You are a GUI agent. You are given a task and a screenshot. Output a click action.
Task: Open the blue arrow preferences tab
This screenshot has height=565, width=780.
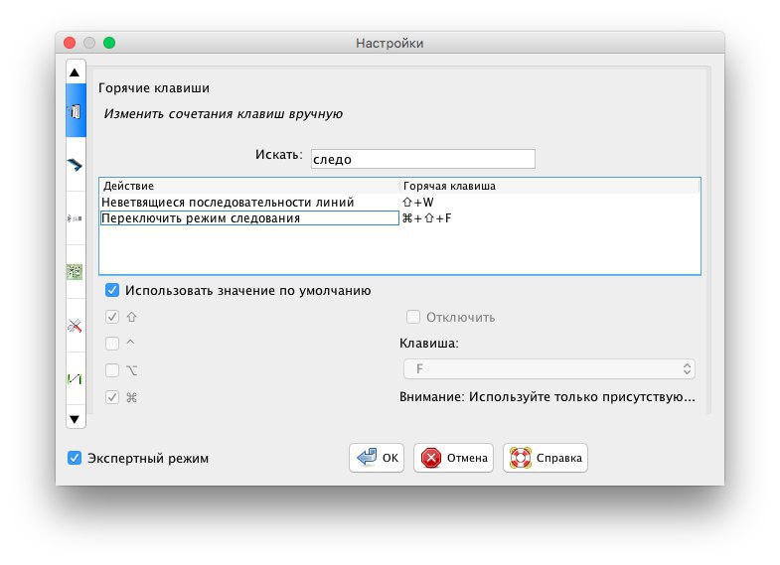(76, 164)
